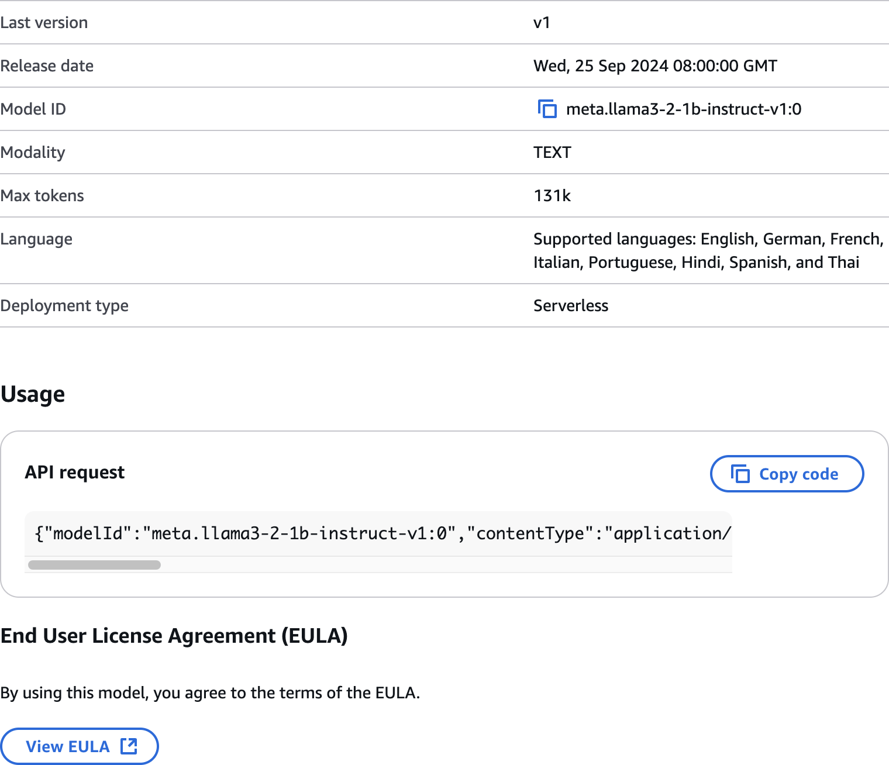Screen dimensions: 889x765
Task: Click the Max tokens value 131k
Action: pos(552,195)
